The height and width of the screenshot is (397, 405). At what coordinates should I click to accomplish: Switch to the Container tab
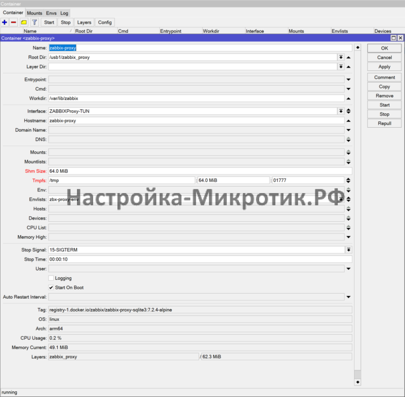click(x=13, y=13)
